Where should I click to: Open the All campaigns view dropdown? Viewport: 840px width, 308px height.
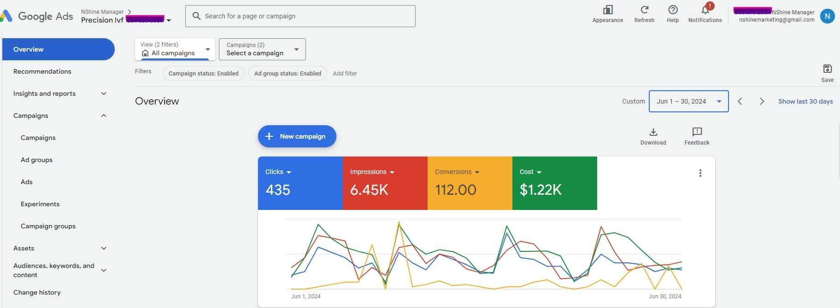point(175,49)
